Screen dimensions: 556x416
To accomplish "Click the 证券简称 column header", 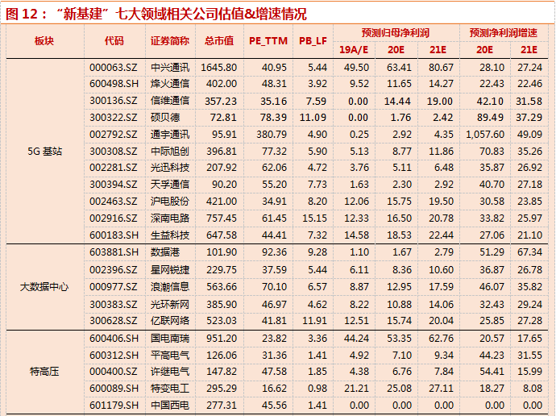I will coord(169,40).
